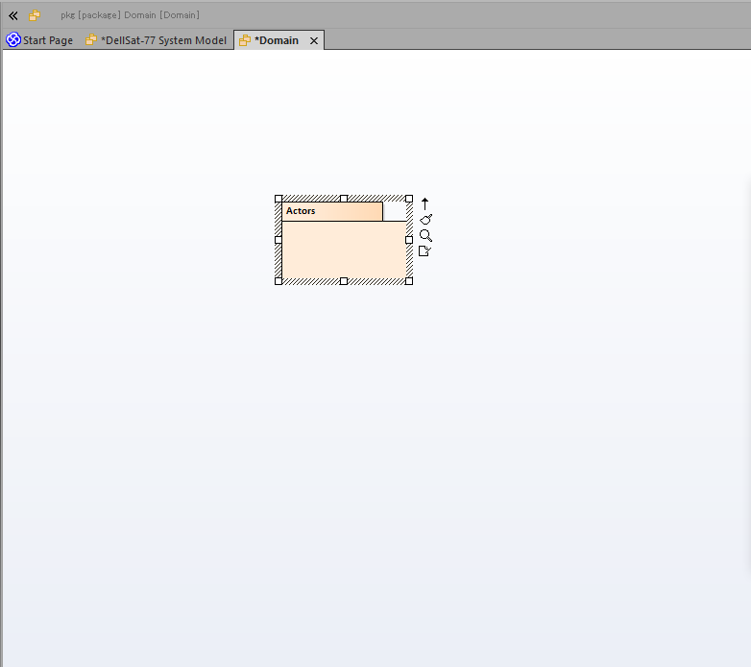Viewport: 751px width, 667px height.
Task: Open the paint brush appearance icon
Action: [x=425, y=220]
